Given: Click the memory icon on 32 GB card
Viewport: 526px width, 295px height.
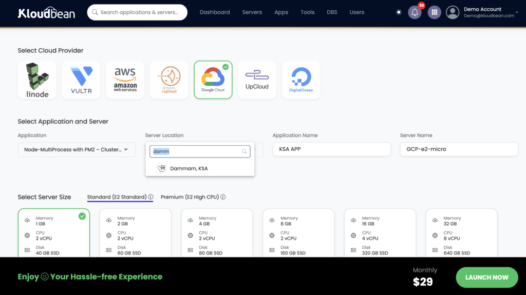Looking at the screenshot, I should point(435,221).
